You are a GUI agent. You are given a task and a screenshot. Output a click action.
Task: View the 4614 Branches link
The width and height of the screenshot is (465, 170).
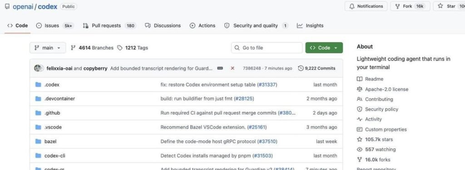92,48
